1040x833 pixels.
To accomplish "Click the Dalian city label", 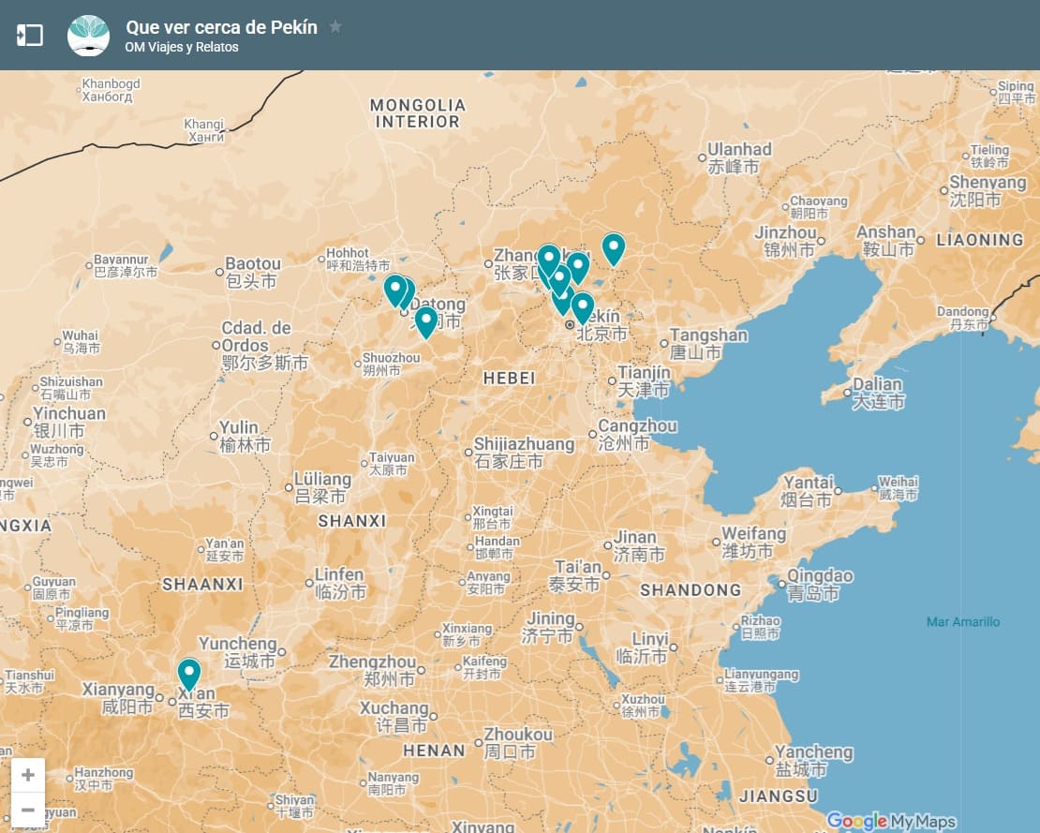I will [878, 393].
